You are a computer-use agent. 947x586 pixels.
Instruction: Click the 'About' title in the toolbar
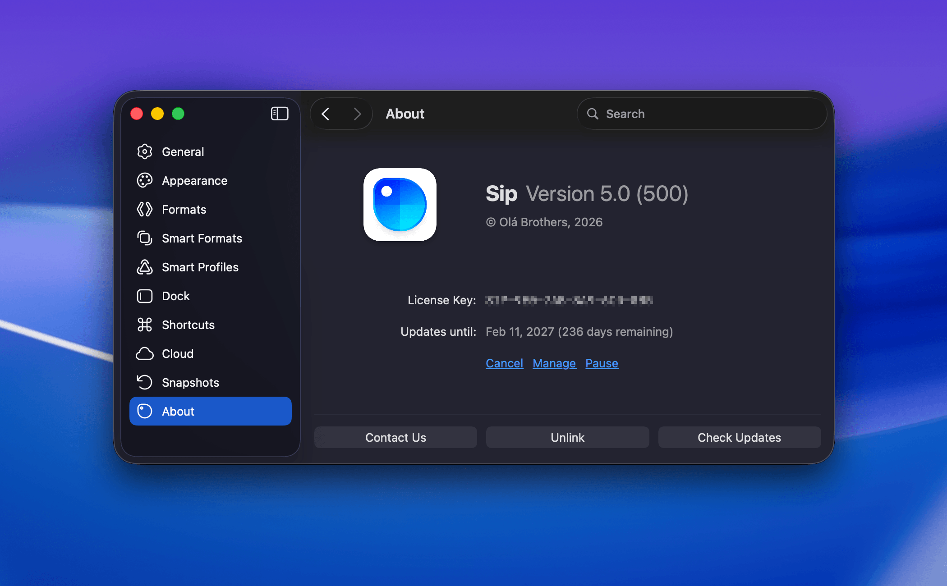pyautogui.click(x=405, y=114)
